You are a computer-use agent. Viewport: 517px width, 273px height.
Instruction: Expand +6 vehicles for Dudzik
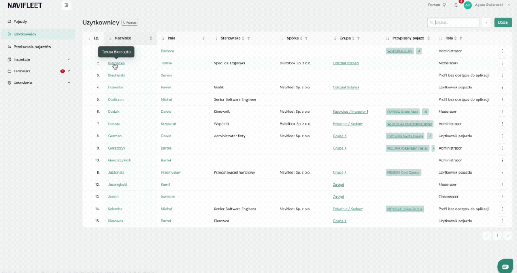[426, 112]
